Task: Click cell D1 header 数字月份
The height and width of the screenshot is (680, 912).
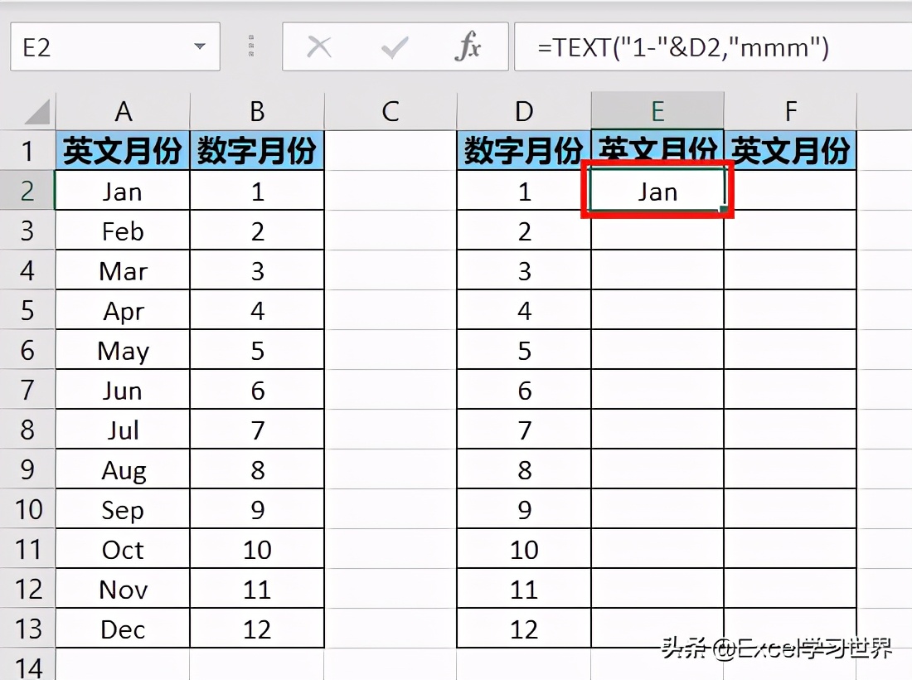Action: point(524,151)
